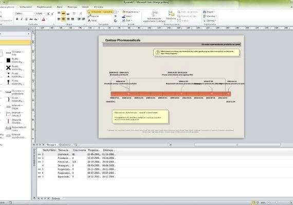Select the 'Rozwinięta oś czasu' shape

coord(15,129)
